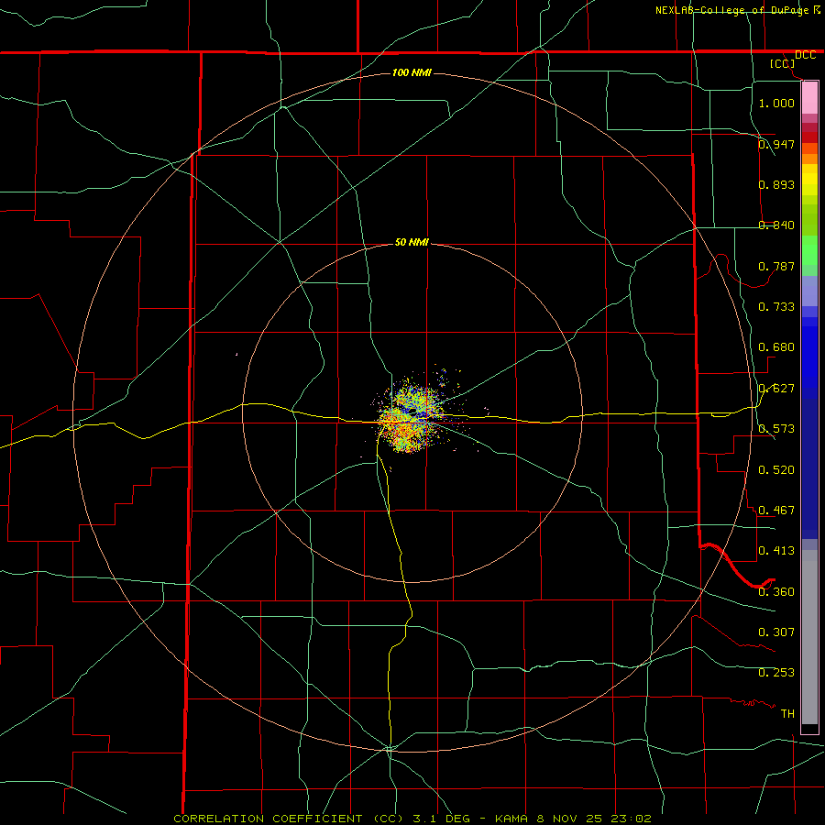Pick the orange swatch on the color bar
The width and height of the screenshot is (825, 825).
(809, 159)
